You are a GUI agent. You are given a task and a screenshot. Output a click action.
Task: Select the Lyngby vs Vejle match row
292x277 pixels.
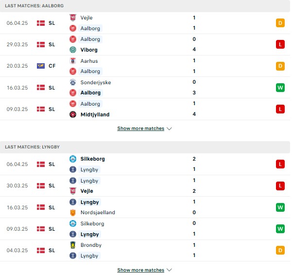(145, 186)
